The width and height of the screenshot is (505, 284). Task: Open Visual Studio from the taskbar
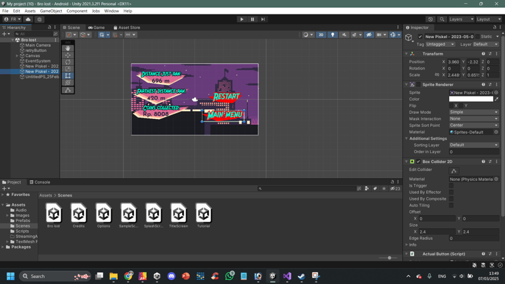point(287,276)
